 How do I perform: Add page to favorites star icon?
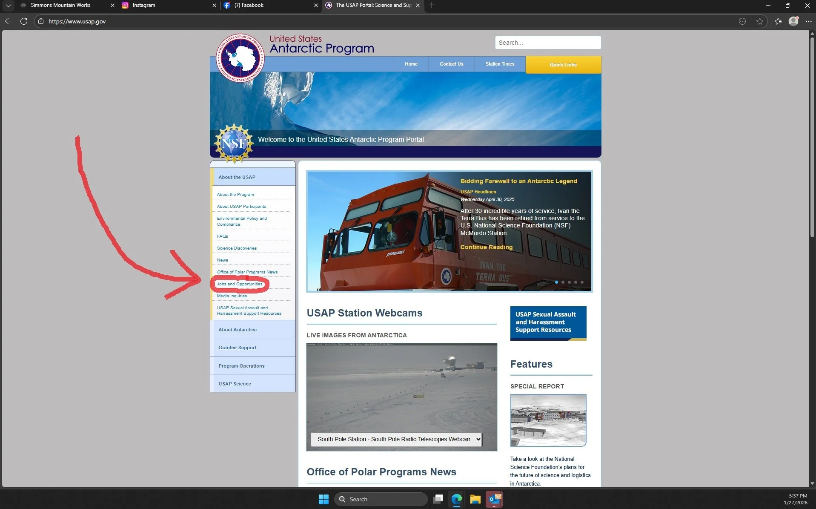pyautogui.click(x=760, y=21)
